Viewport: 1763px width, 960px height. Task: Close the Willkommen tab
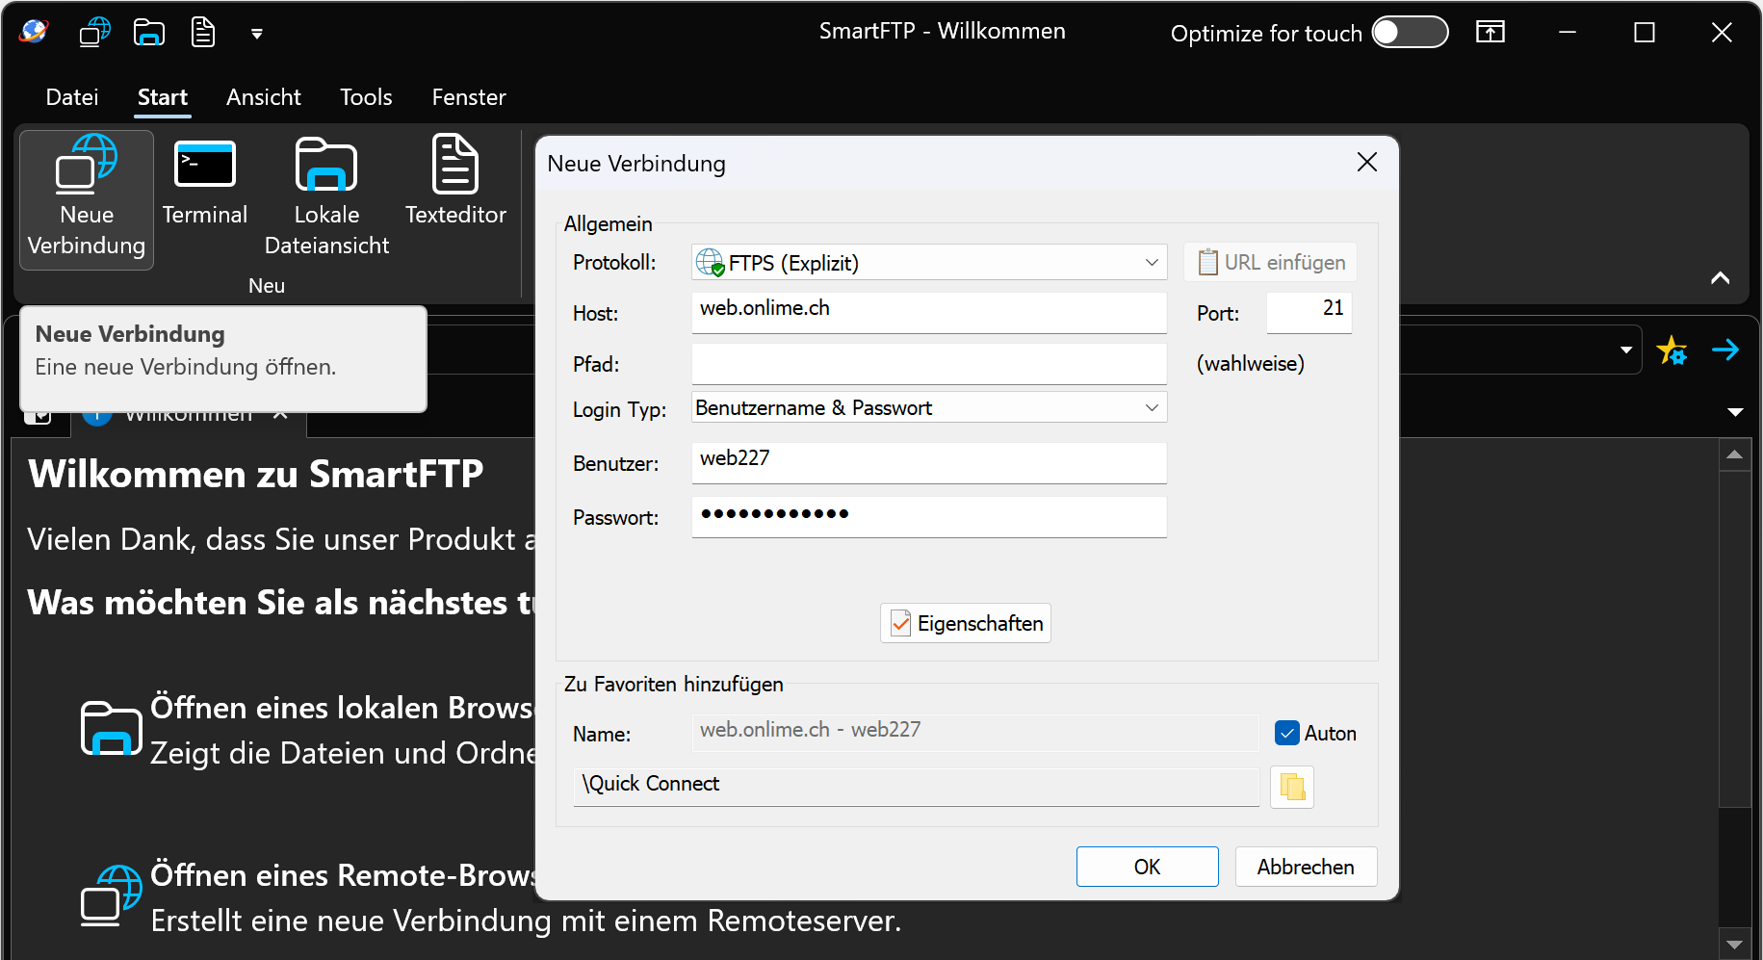[280, 415]
